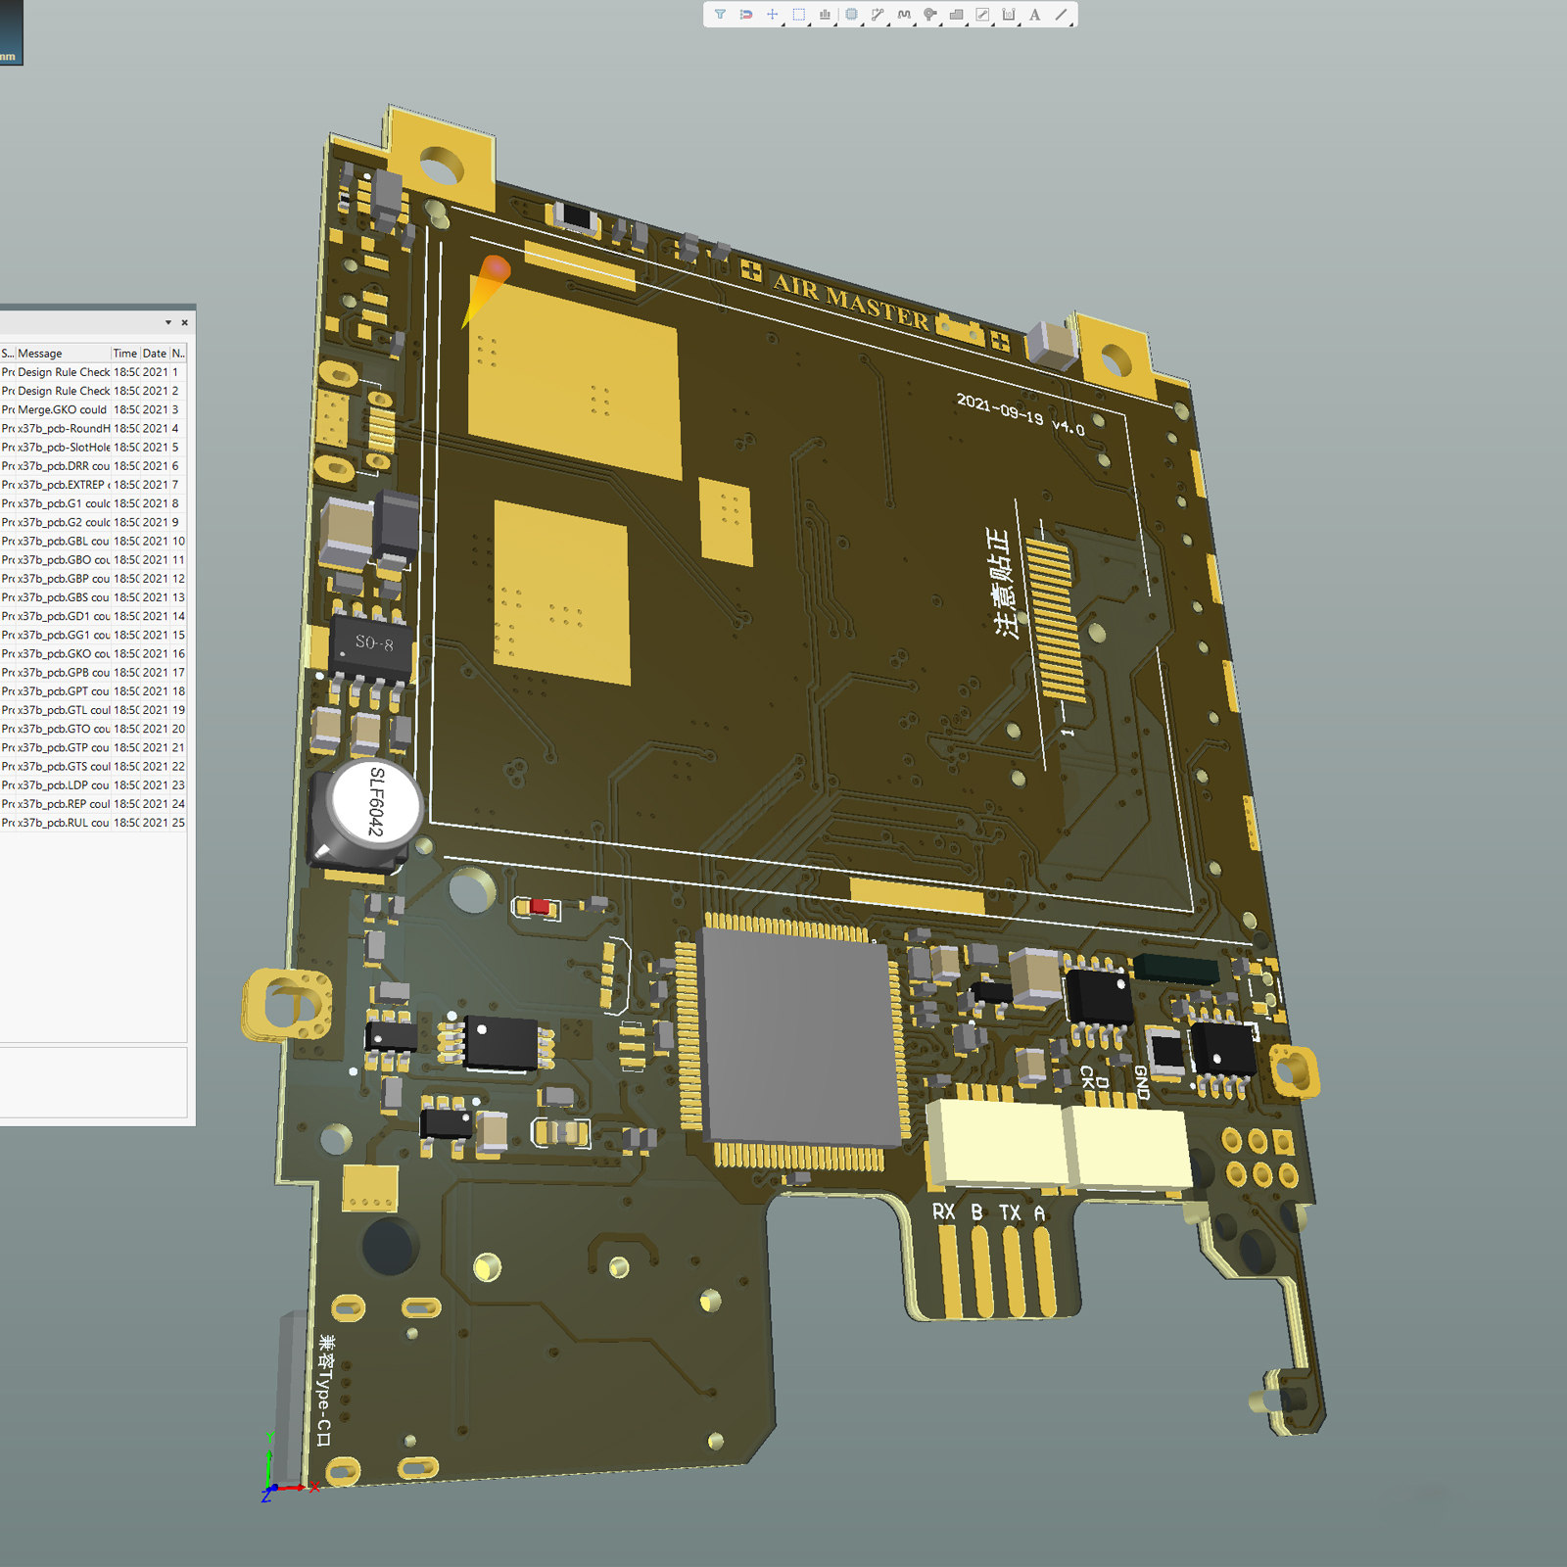Choose the dashed rectangle selection tool
The width and height of the screenshot is (1567, 1567).
[x=799, y=15]
